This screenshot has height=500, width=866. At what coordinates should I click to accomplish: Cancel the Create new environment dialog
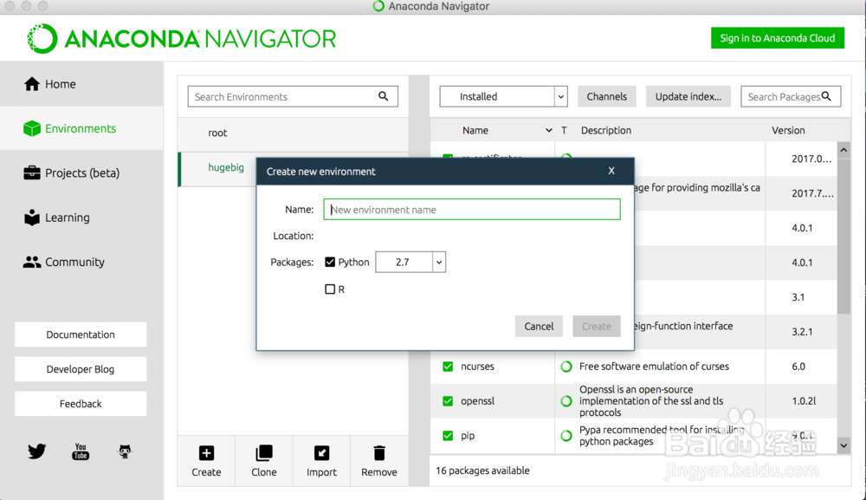(539, 326)
